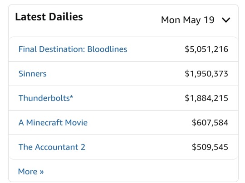Click the $5,051,216 gross amount
The image size is (245, 183).
206,49
